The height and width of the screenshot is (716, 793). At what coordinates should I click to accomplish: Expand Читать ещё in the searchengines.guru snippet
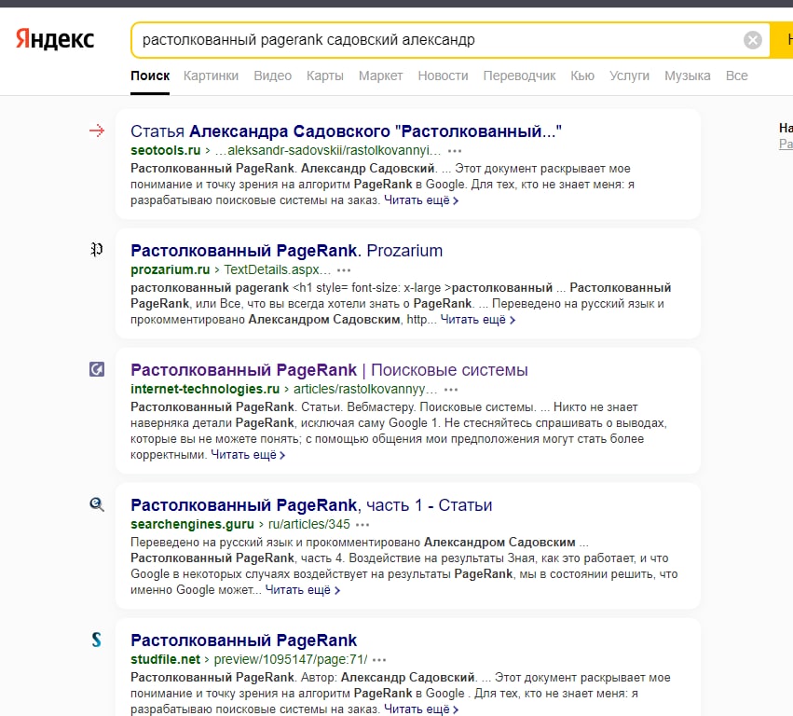[303, 590]
